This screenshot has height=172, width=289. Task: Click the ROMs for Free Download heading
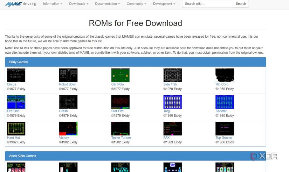[x=136, y=23]
